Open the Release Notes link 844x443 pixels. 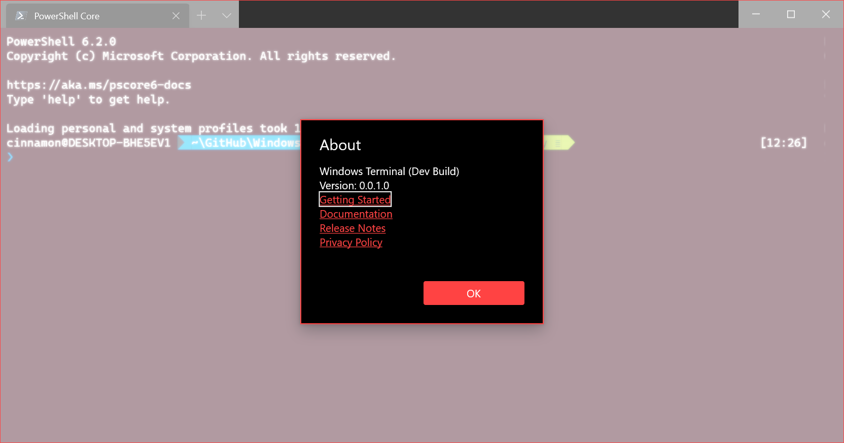[x=353, y=228]
